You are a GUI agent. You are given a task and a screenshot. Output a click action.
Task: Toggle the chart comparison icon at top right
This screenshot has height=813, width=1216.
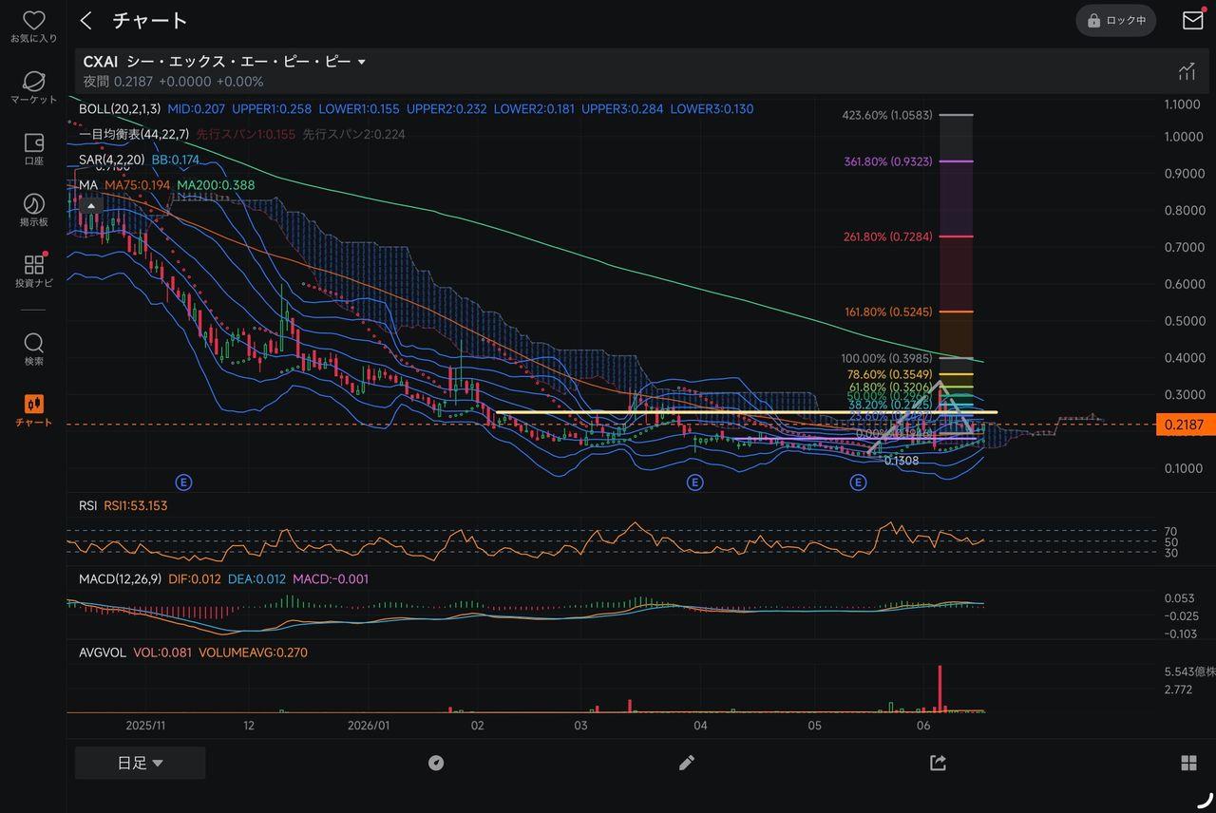pyautogui.click(x=1187, y=71)
